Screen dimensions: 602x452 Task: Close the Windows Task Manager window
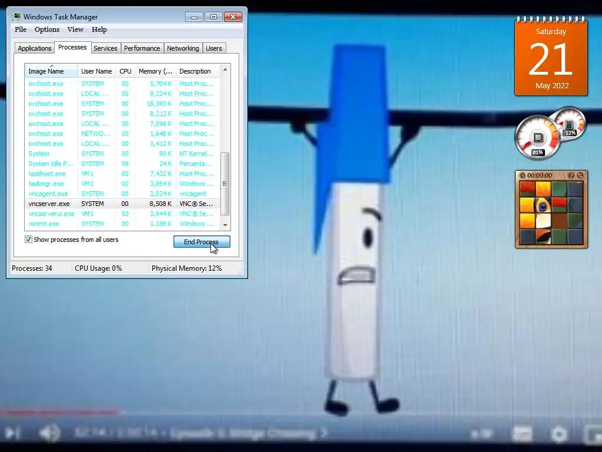(x=233, y=17)
